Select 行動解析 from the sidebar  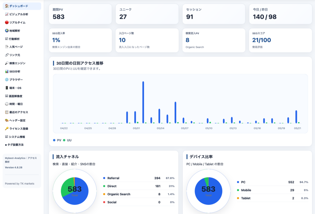coord(22,39)
